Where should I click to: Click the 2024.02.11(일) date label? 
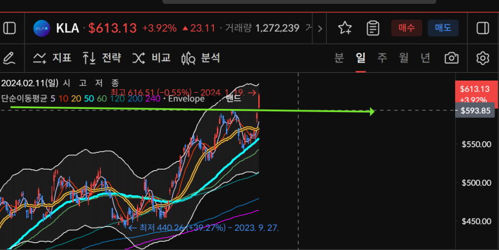point(30,83)
